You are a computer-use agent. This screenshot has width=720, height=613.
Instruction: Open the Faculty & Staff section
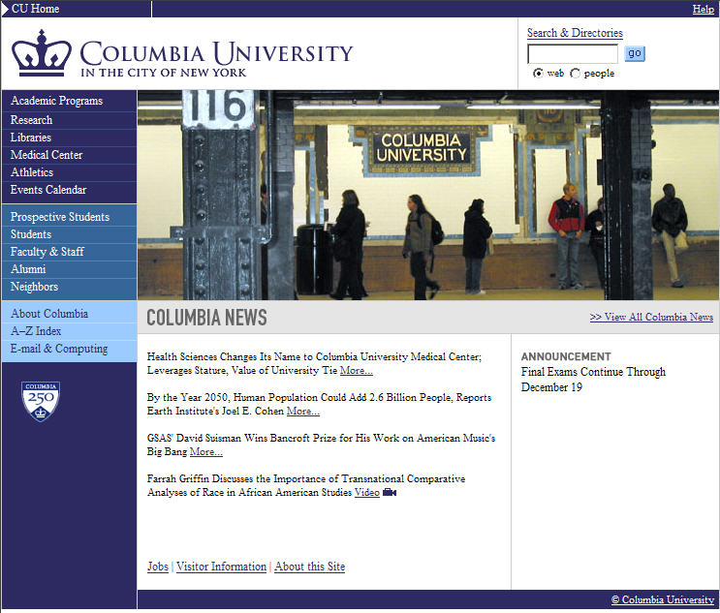coord(47,252)
